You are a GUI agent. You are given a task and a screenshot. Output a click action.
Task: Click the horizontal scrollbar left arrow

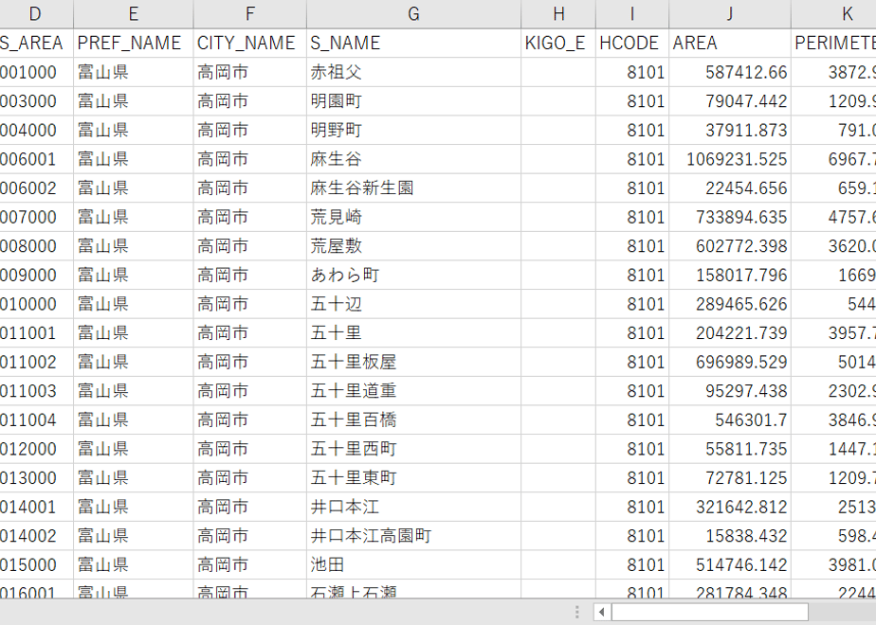click(x=602, y=612)
